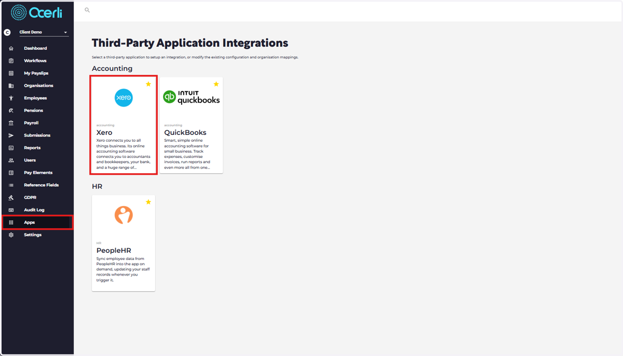Go to Reports menu item

[32, 148]
